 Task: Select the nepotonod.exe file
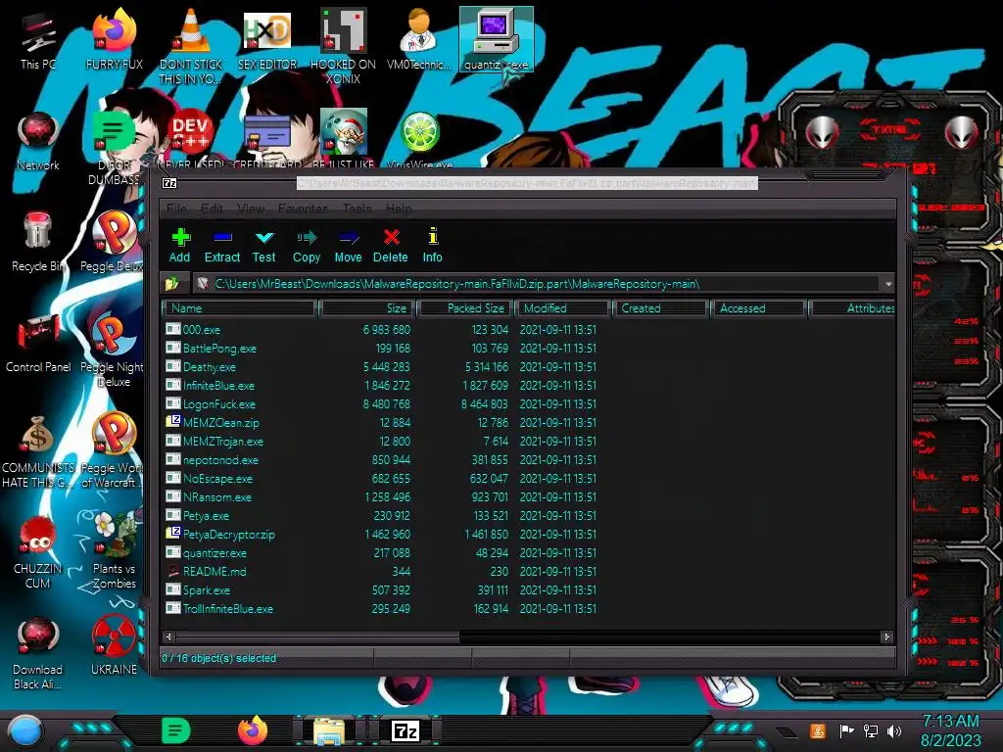pyautogui.click(x=381, y=460)
